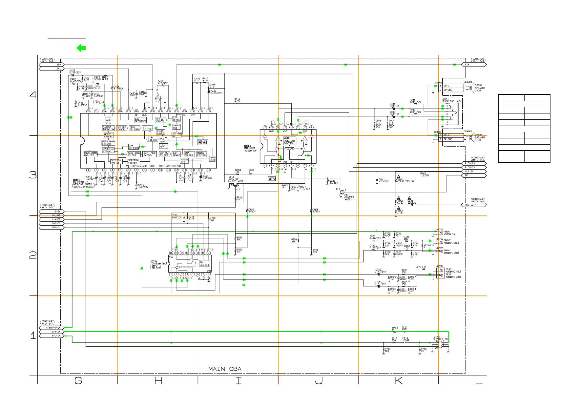
Task: Select the Q811 audio mute transistor
Action: [x=236, y=185]
